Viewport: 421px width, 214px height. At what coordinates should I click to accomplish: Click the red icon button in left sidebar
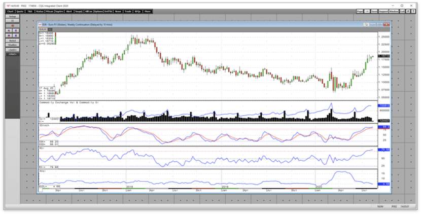(x=12, y=26)
